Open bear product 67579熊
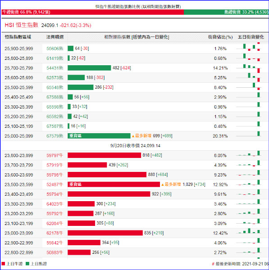This screenshot has height=270, width=269. tap(55, 136)
